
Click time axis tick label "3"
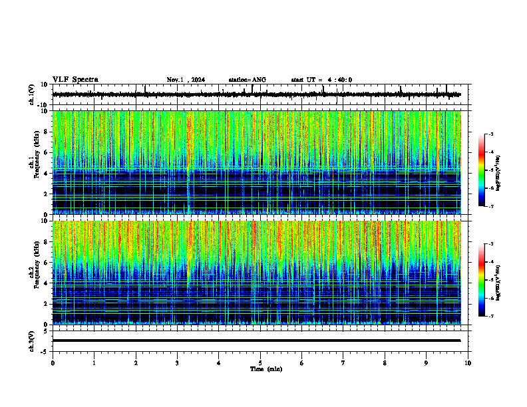[177, 363]
